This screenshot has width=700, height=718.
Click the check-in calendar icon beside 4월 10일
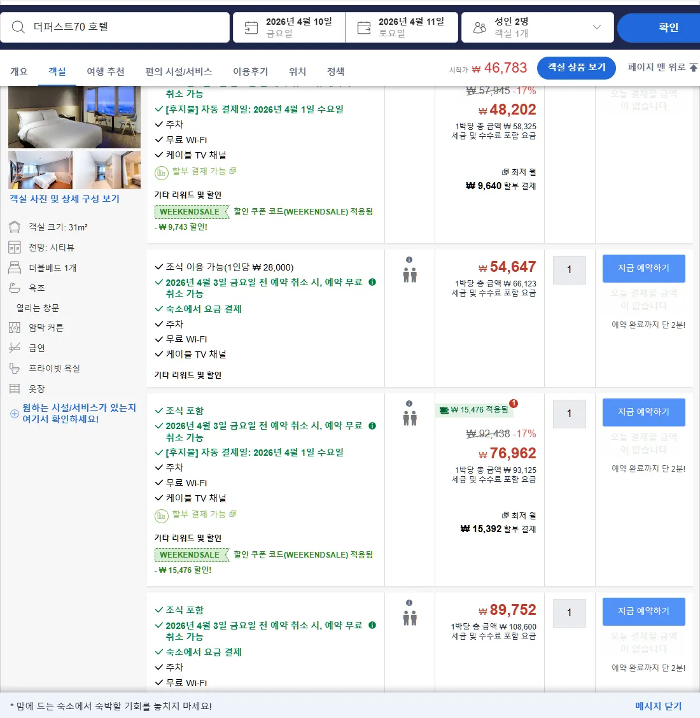[251, 27]
